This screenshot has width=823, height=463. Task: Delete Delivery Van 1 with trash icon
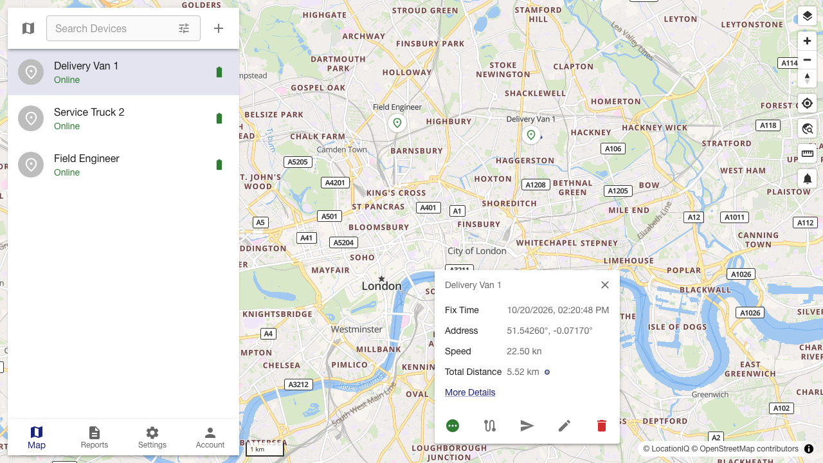(602, 426)
